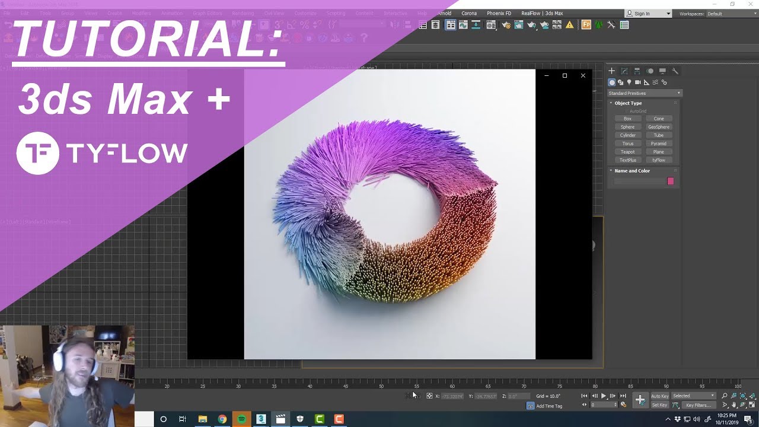Toggle the Key Mode icon

[584, 404]
